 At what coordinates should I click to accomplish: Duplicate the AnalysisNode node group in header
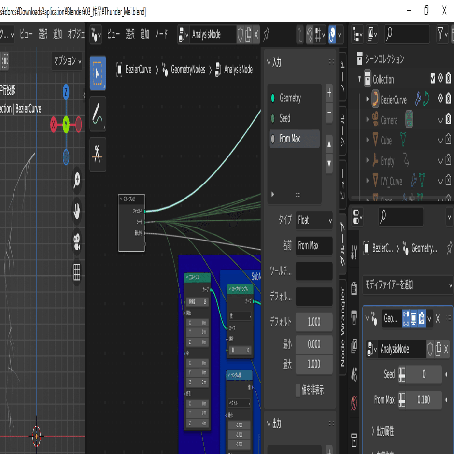coord(248,34)
